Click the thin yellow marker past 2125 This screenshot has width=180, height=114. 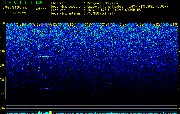click(x=95, y=112)
